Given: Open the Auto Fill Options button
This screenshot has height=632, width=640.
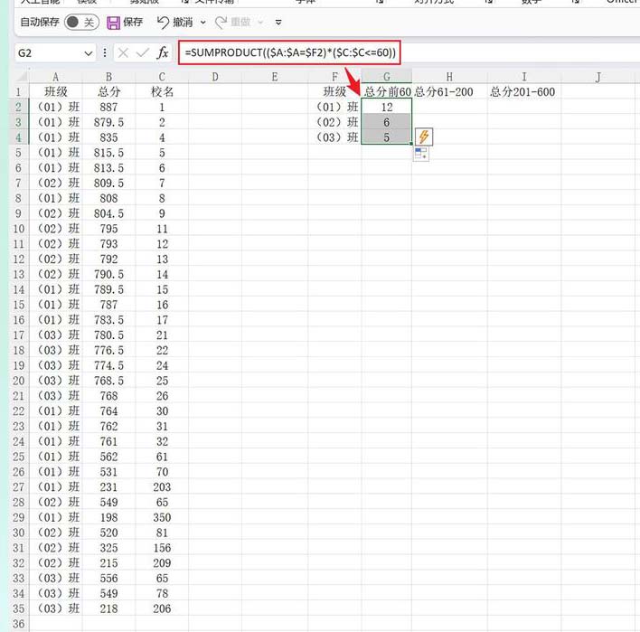Looking at the screenshot, I should click(x=421, y=155).
